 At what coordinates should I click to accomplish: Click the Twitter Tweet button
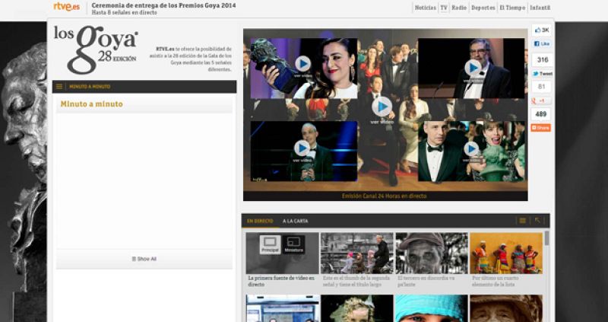point(542,74)
